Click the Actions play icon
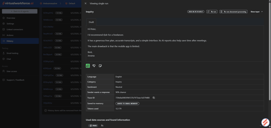The height and width of the screenshot is (128, 271). [x=3, y=35]
